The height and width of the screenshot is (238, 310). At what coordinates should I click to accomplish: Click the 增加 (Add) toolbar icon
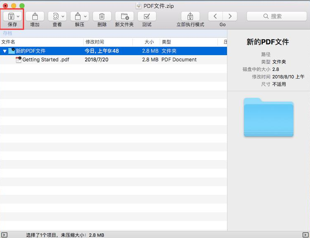coord(35,16)
